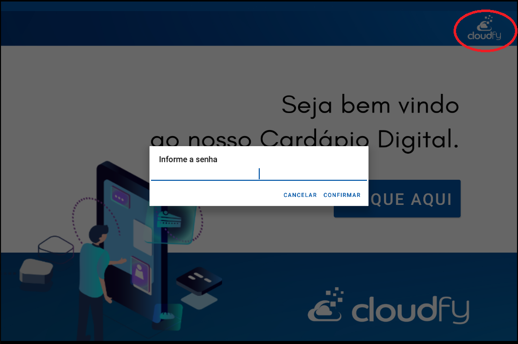Click the white panel on phone screen

tap(142, 237)
